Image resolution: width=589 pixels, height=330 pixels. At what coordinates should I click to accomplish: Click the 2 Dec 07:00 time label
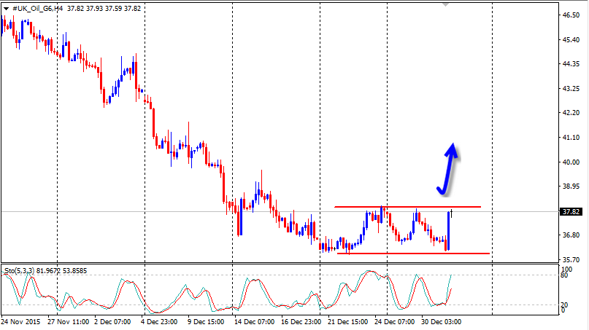coord(112,322)
